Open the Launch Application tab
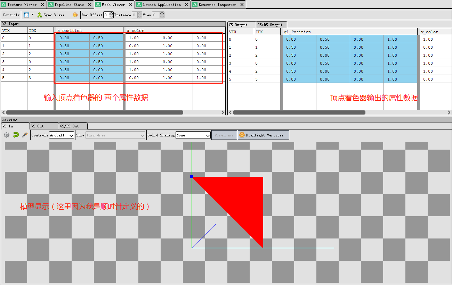The width and height of the screenshot is (452, 285). (x=163, y=5)
